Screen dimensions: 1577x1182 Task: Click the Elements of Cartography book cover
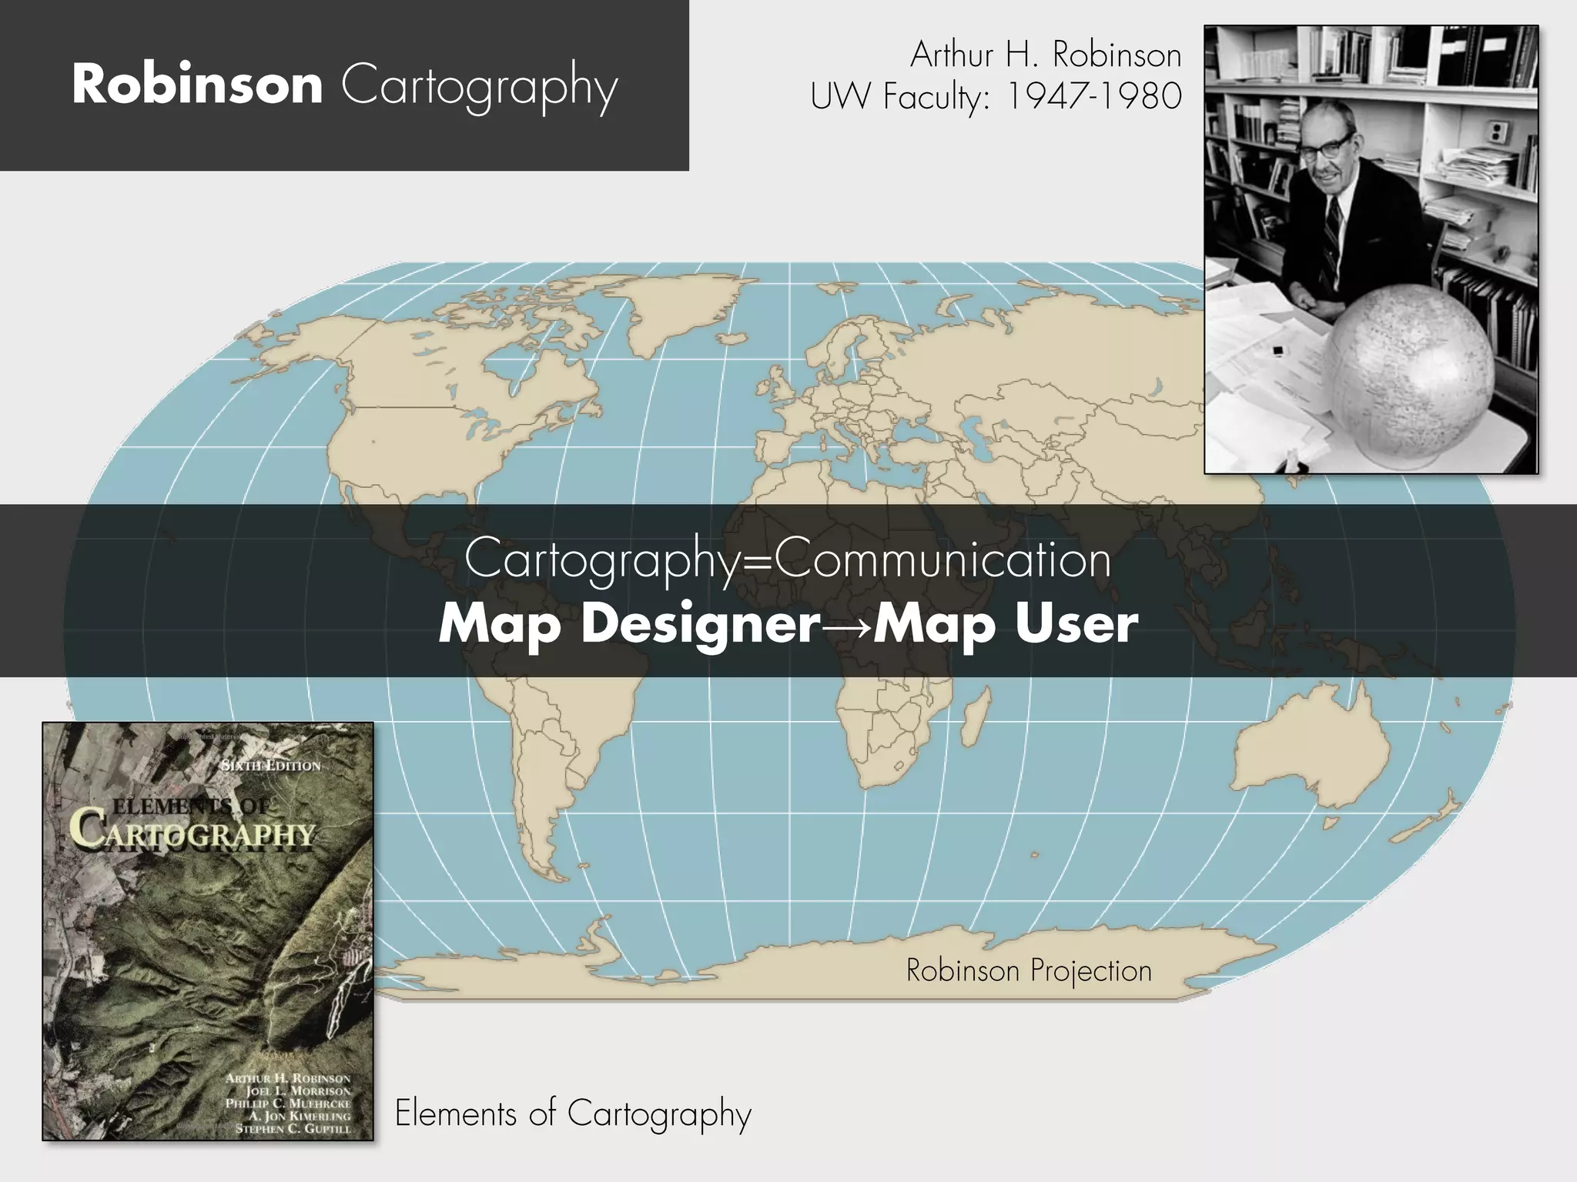(208, 931)
